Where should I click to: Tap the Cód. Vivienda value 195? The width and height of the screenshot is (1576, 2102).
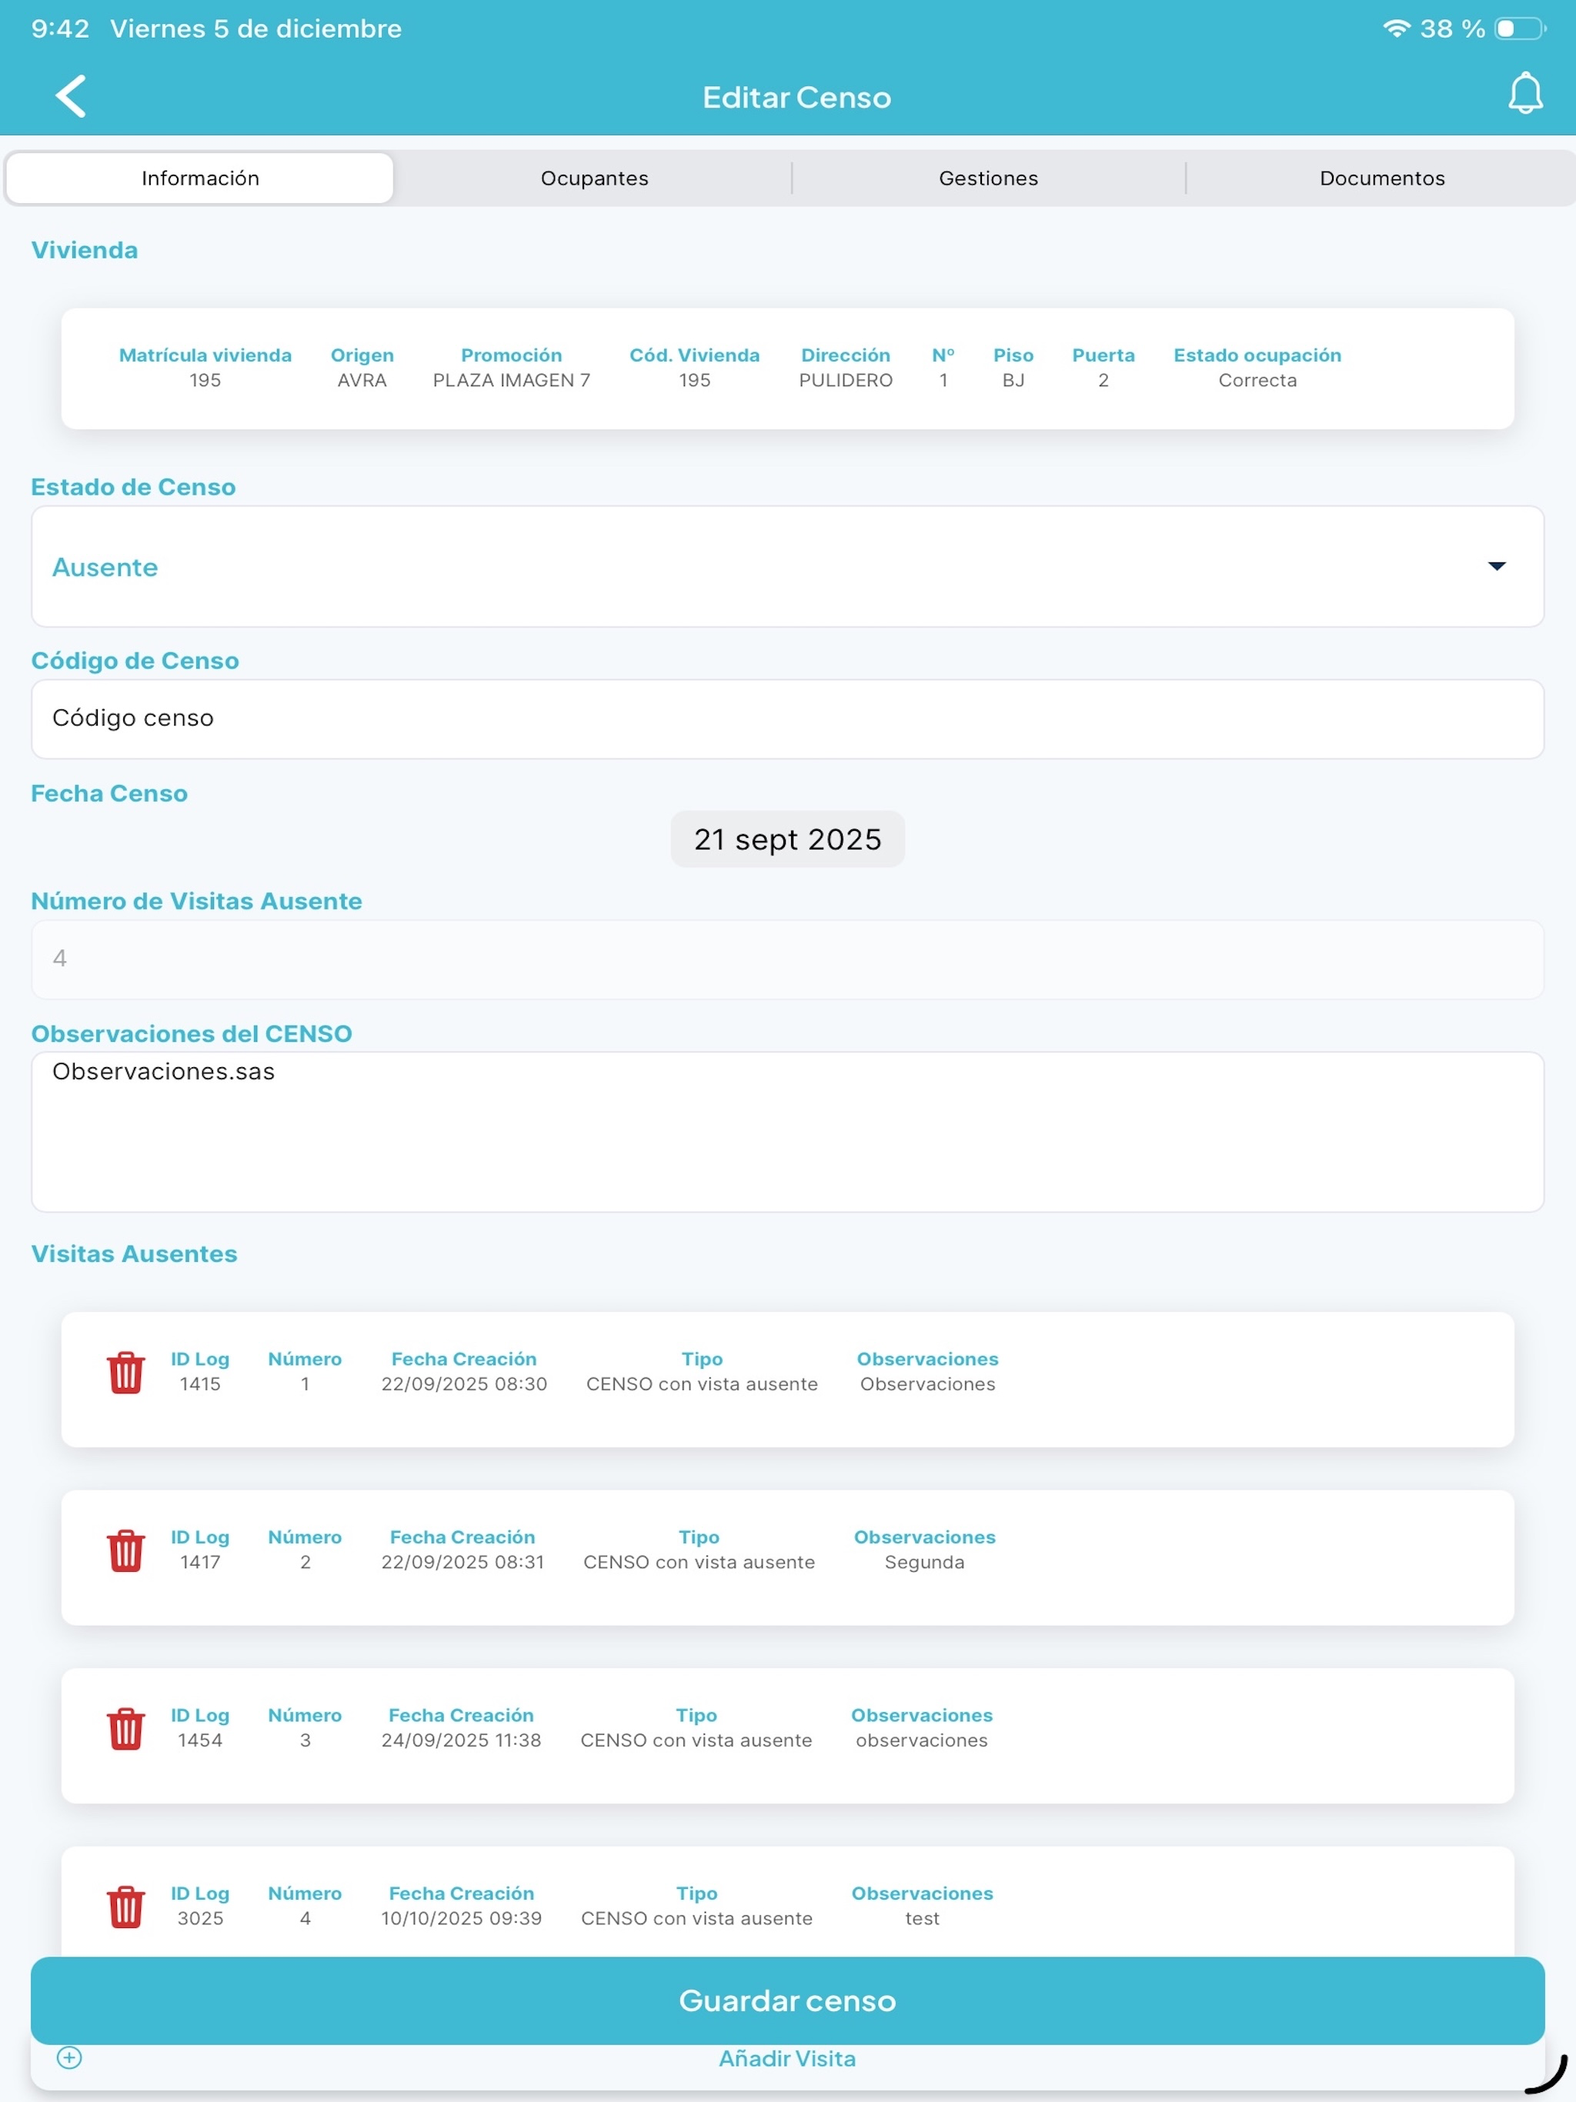(695, 380)
